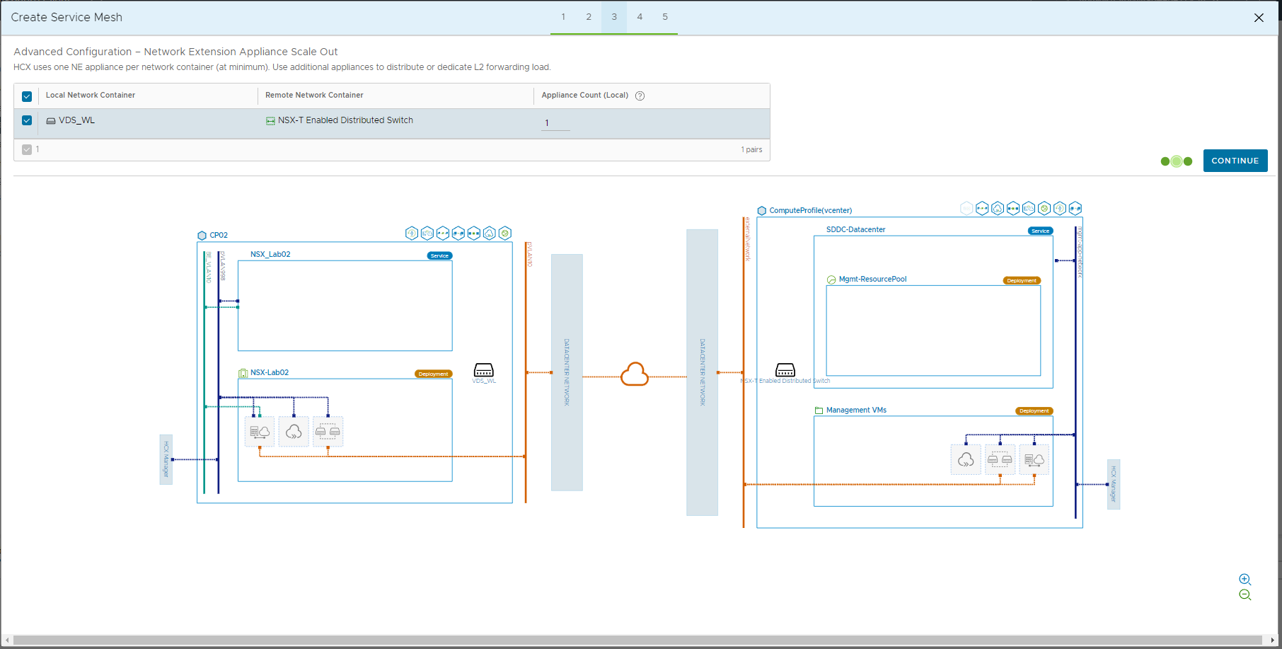The image size is (1282, 649).
Task: Select the NSX-T Enabled Distributed Switch diagram icon
Action: [785, 370]
